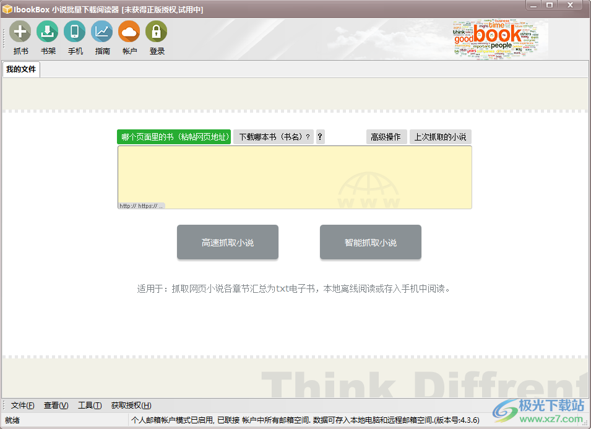591x429 pixels.
Task: Click the 登录 (Login) lock icon
Action: pos(156,32)
